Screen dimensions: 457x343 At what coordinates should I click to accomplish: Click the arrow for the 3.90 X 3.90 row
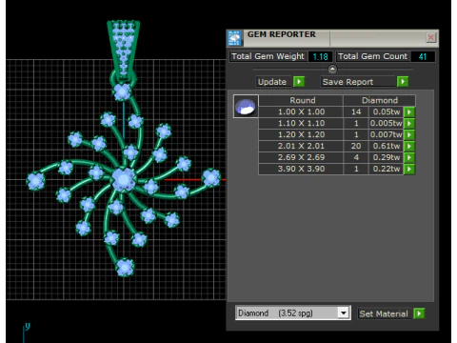click(x=409, y=169)
